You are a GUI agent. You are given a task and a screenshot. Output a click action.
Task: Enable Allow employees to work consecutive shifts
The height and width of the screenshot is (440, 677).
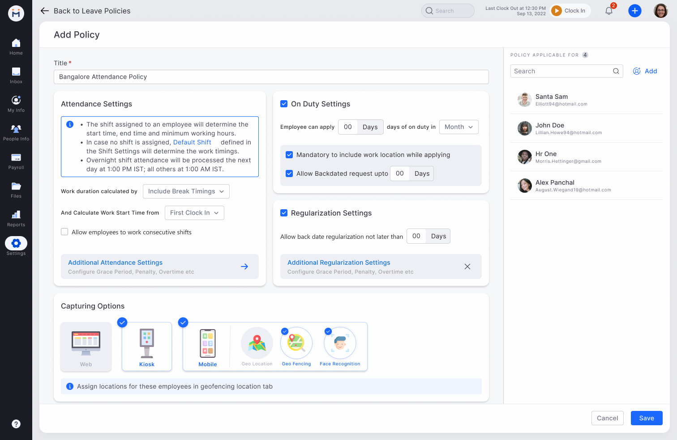64,232
